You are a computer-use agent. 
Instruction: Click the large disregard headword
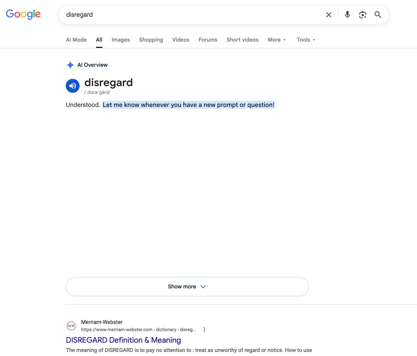(x=108, y=83)
